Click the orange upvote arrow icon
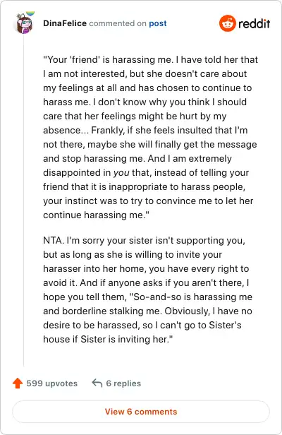This screenshot has height=435, width=282. click(18, 383)
